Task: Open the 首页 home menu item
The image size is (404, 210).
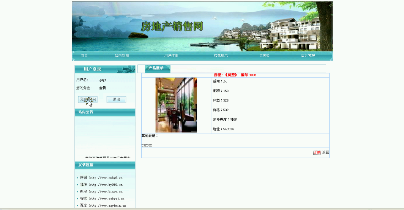Action: tap(84, 56)
